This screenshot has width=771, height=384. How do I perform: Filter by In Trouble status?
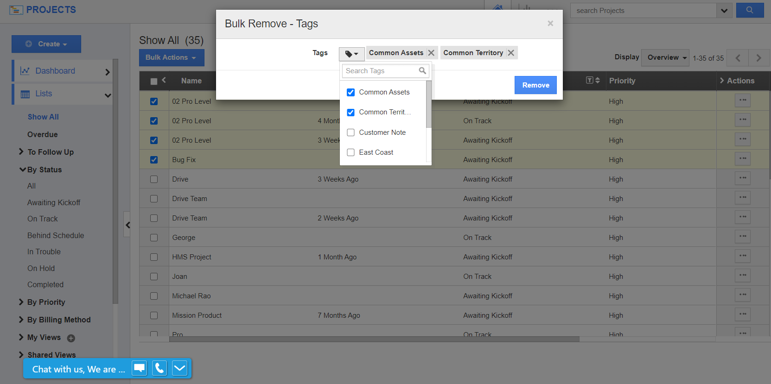[x=44, y=252]
